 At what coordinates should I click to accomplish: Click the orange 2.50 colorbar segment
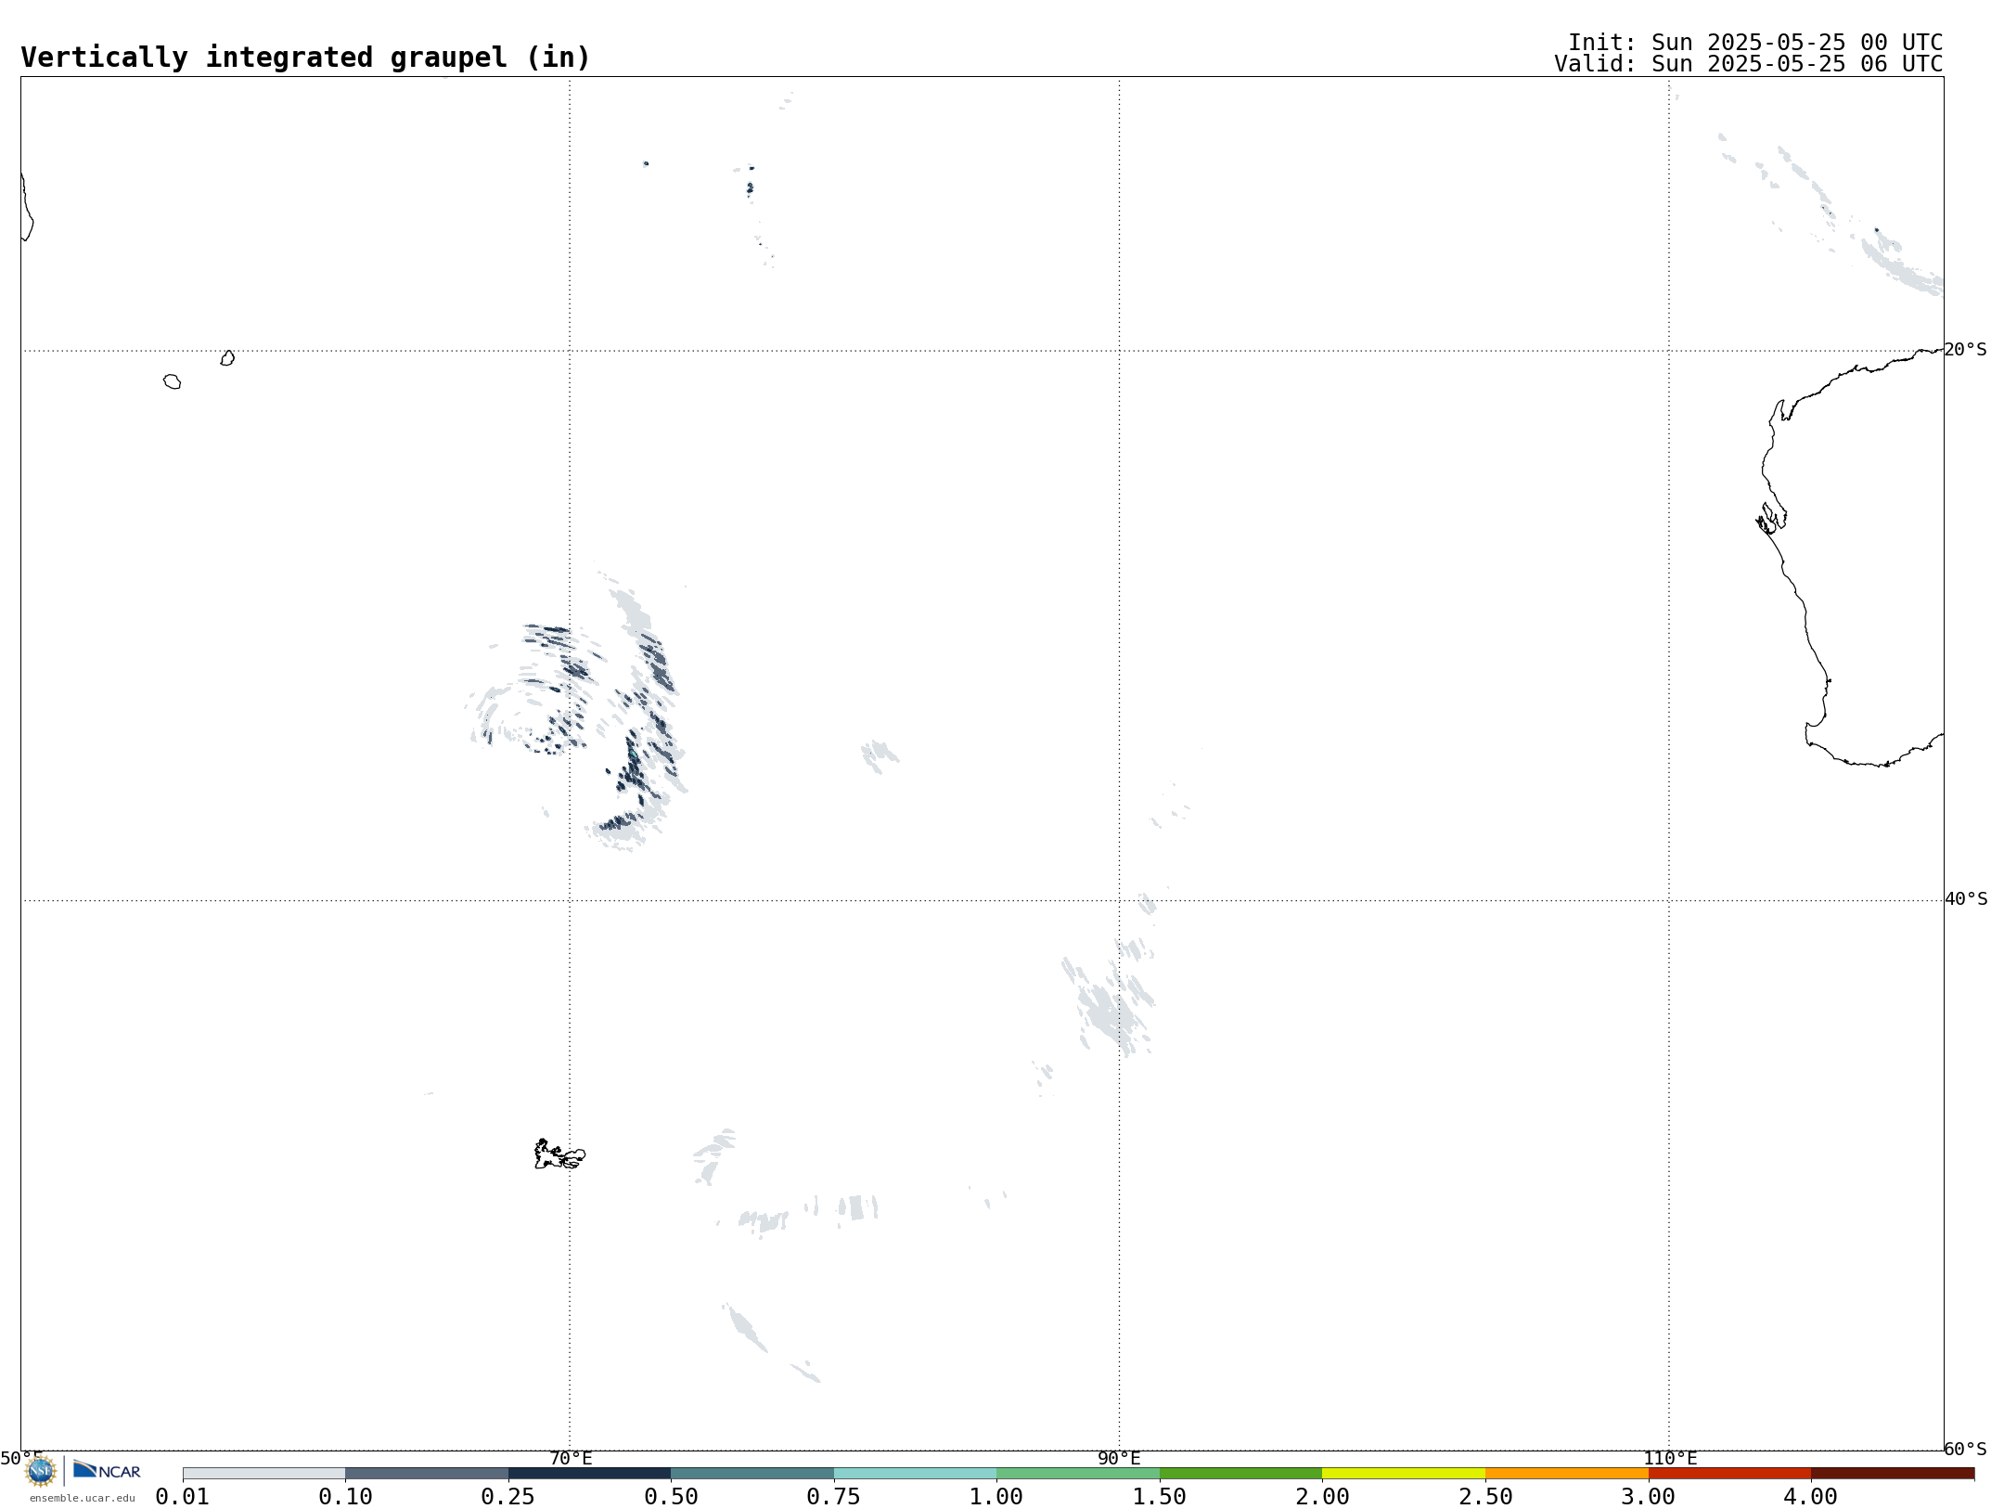click(x=1567, y=1474)
